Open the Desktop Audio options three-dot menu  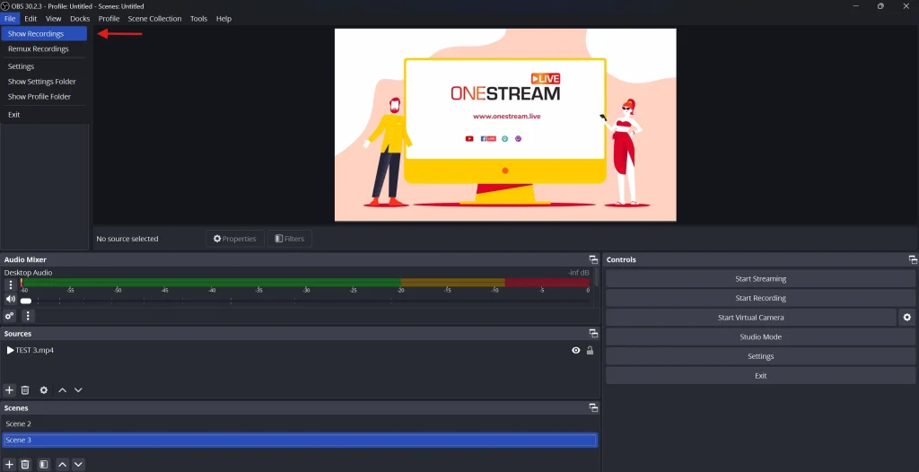pos(10,285)
